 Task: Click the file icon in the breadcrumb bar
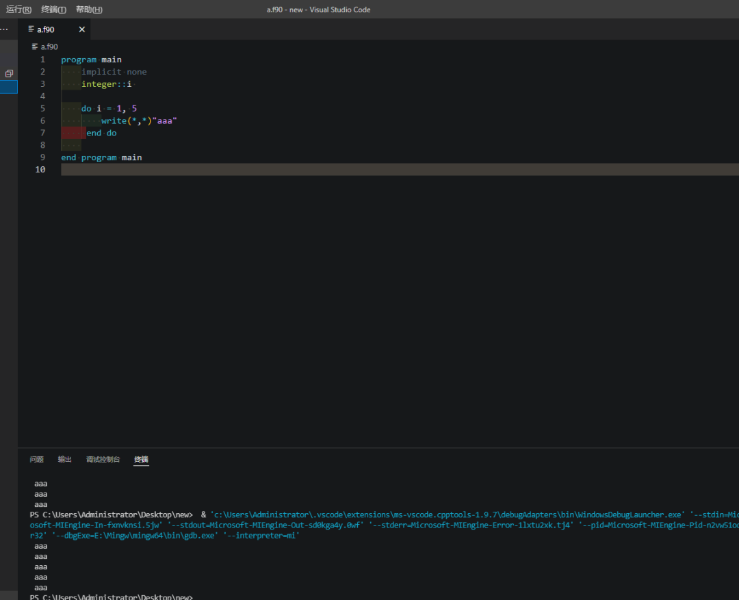33,46
